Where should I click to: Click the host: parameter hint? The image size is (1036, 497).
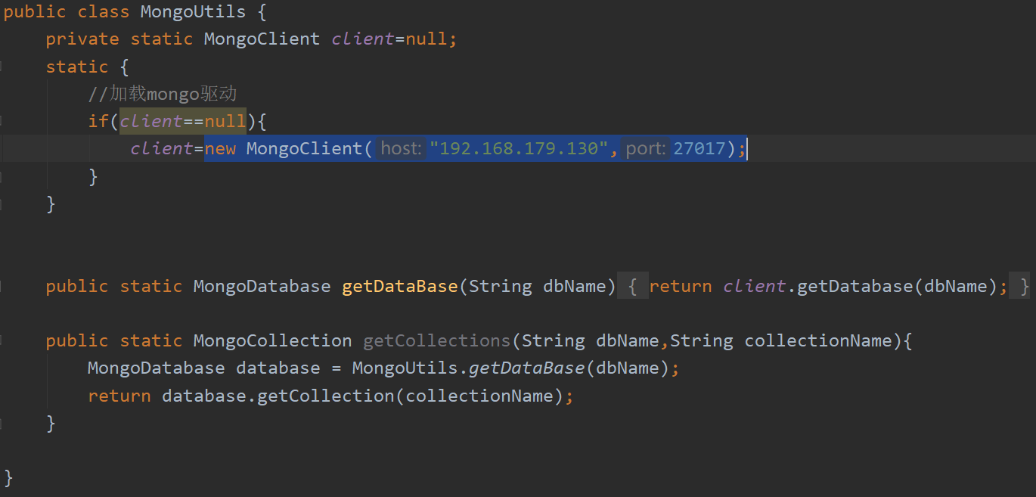pos(401,148)
